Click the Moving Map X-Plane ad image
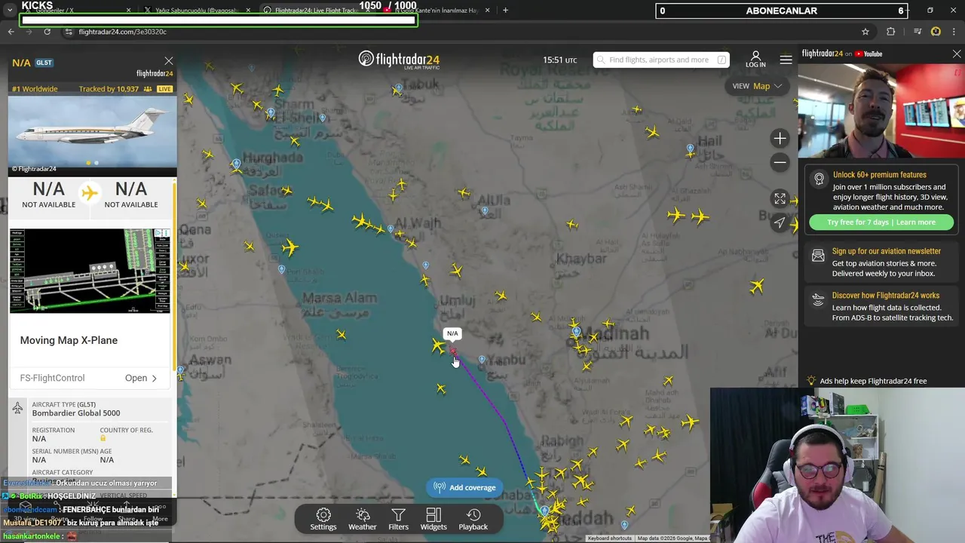Image resolution: width=965 pixels, height=543 pixels. [90, 270]
